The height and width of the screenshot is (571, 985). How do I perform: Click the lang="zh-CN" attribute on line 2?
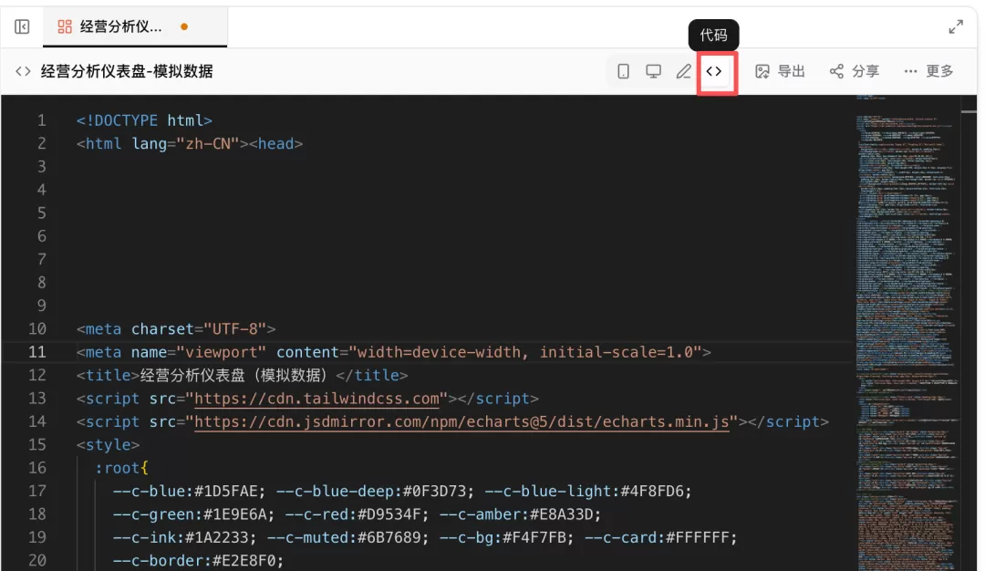point(186,143)
